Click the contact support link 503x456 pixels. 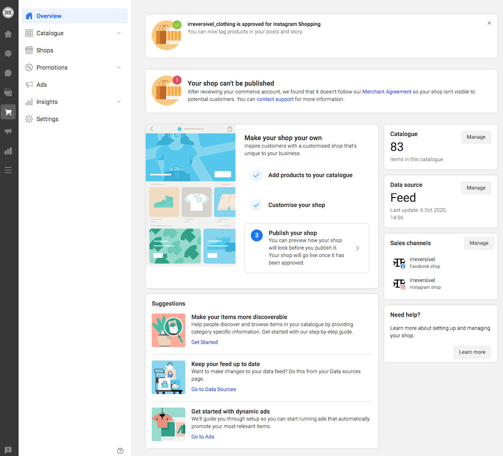point(275,99)
